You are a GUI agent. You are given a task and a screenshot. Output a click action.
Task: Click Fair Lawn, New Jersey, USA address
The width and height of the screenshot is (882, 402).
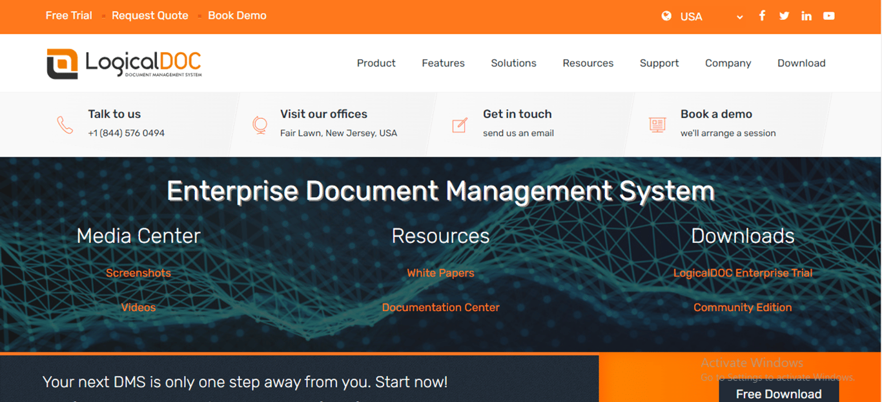338,133
